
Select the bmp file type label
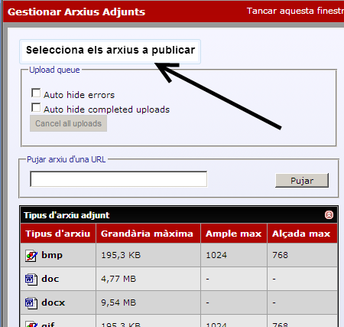coord(52,255)
